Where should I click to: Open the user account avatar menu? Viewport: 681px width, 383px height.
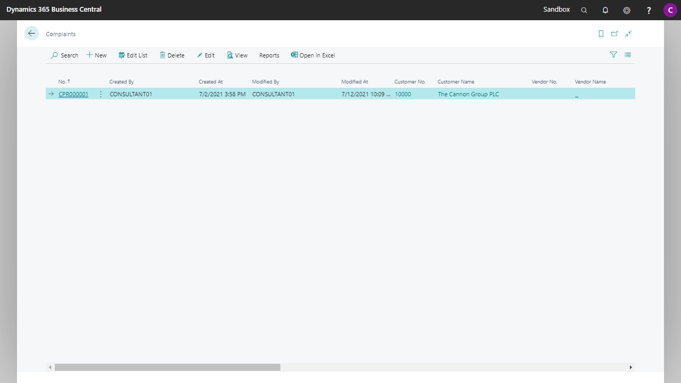(x=670, y=10)
